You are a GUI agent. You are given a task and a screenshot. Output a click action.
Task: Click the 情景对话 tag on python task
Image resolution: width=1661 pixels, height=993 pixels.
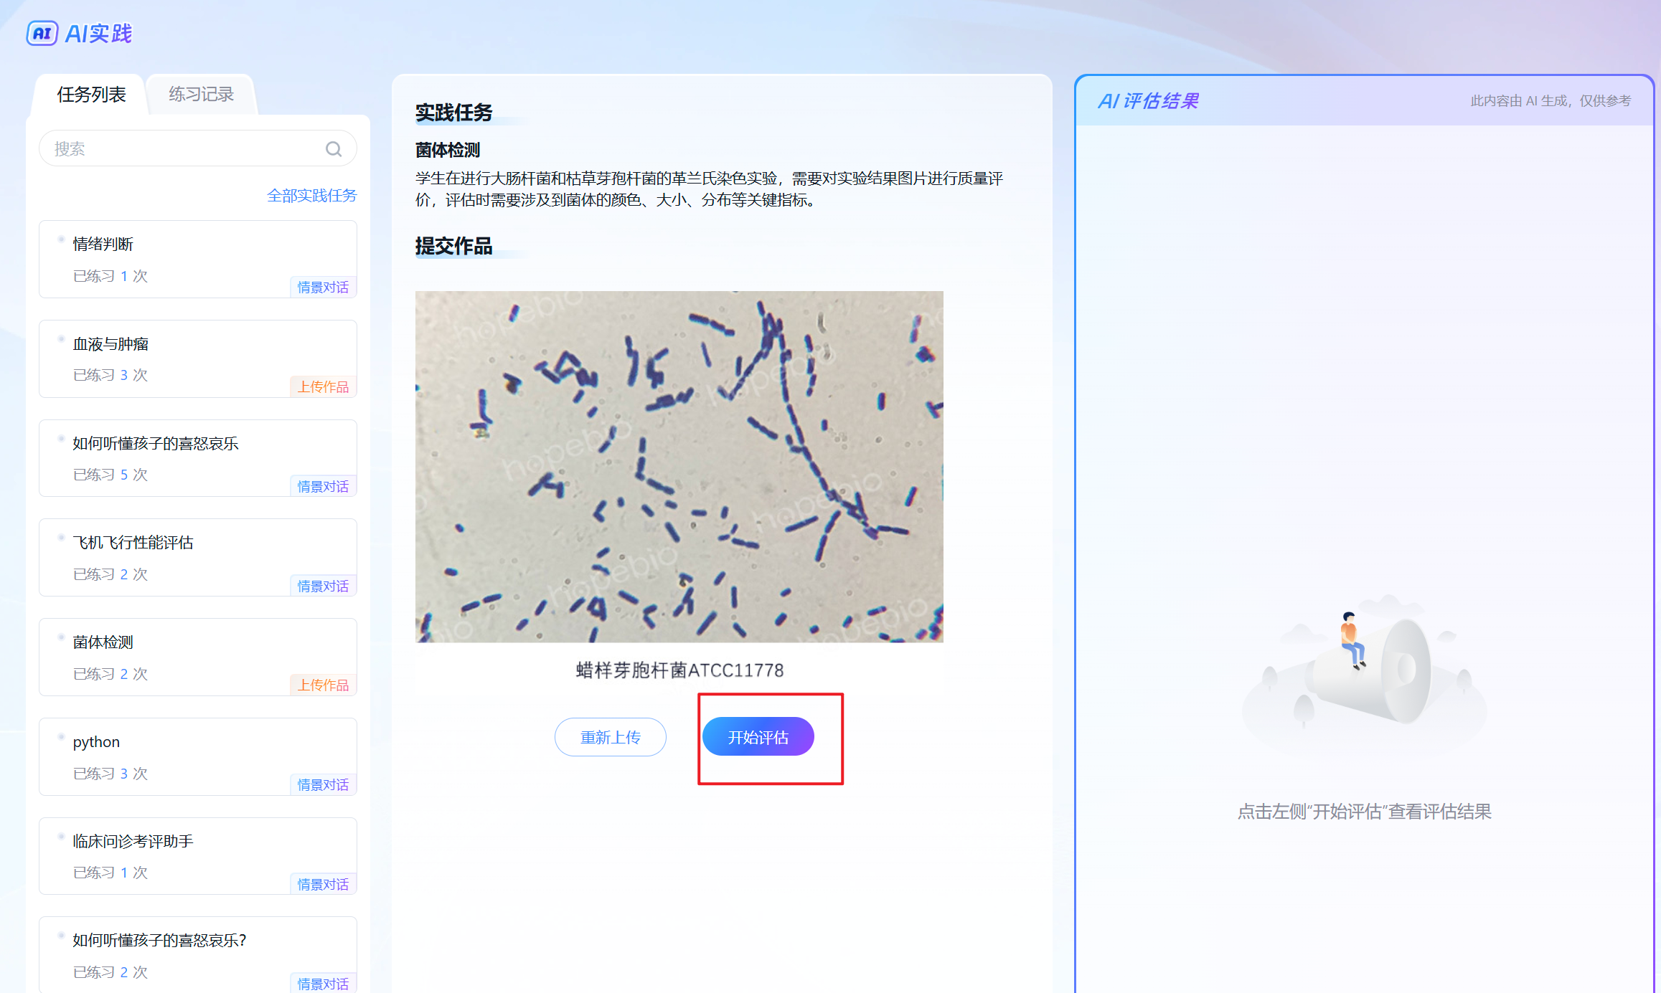[x=323, y=785]
